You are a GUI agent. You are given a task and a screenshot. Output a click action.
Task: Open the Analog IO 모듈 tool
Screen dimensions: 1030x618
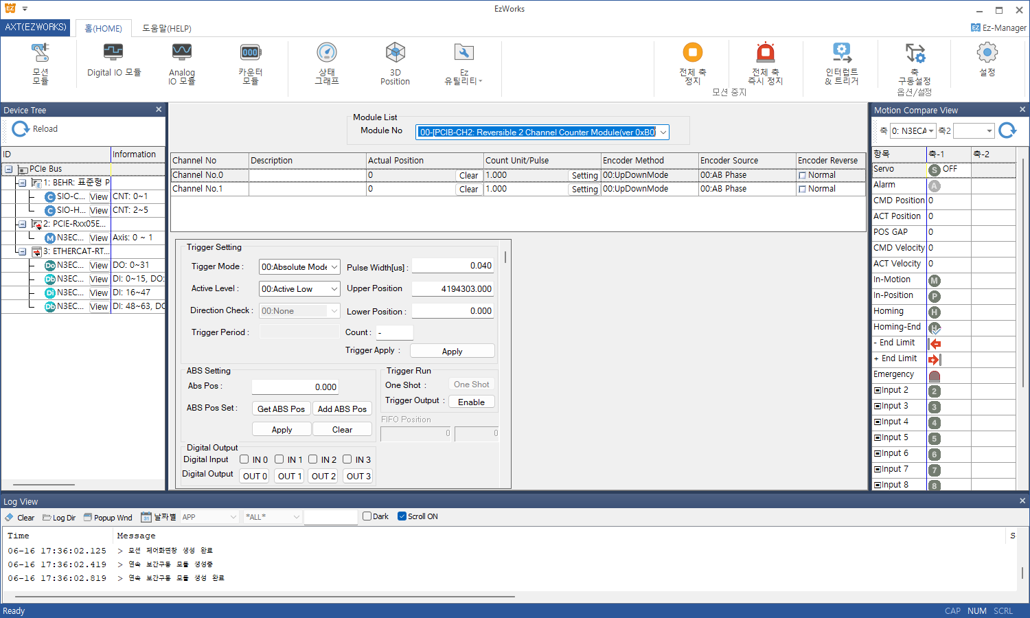click(x=182, y=63)
